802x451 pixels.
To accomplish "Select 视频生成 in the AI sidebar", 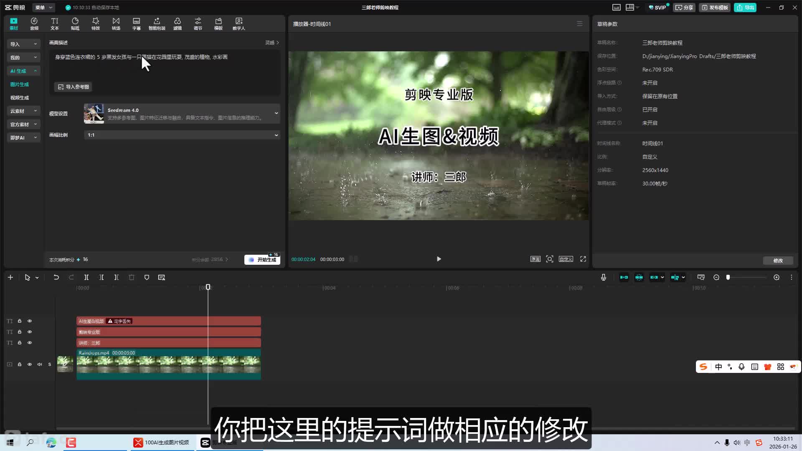I will (20, 98).
